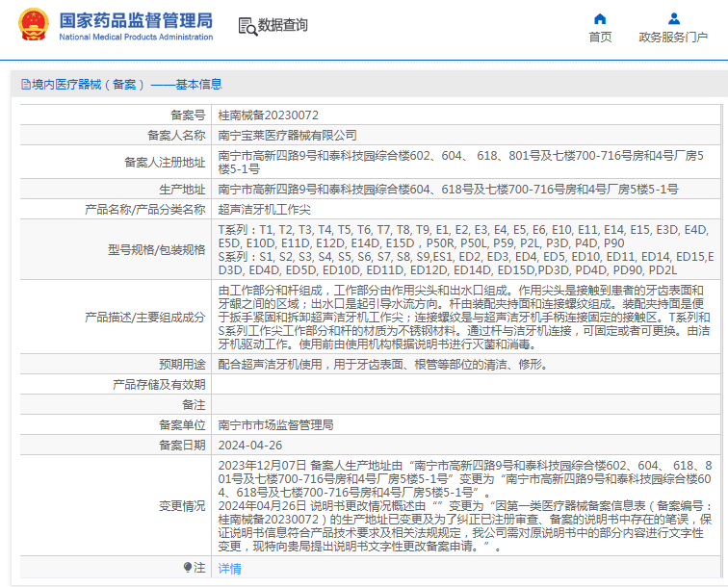The height and width of the screenshot is (587, 728).
Task: Click National Medical Products Administration text
Action: click(136, 38)
